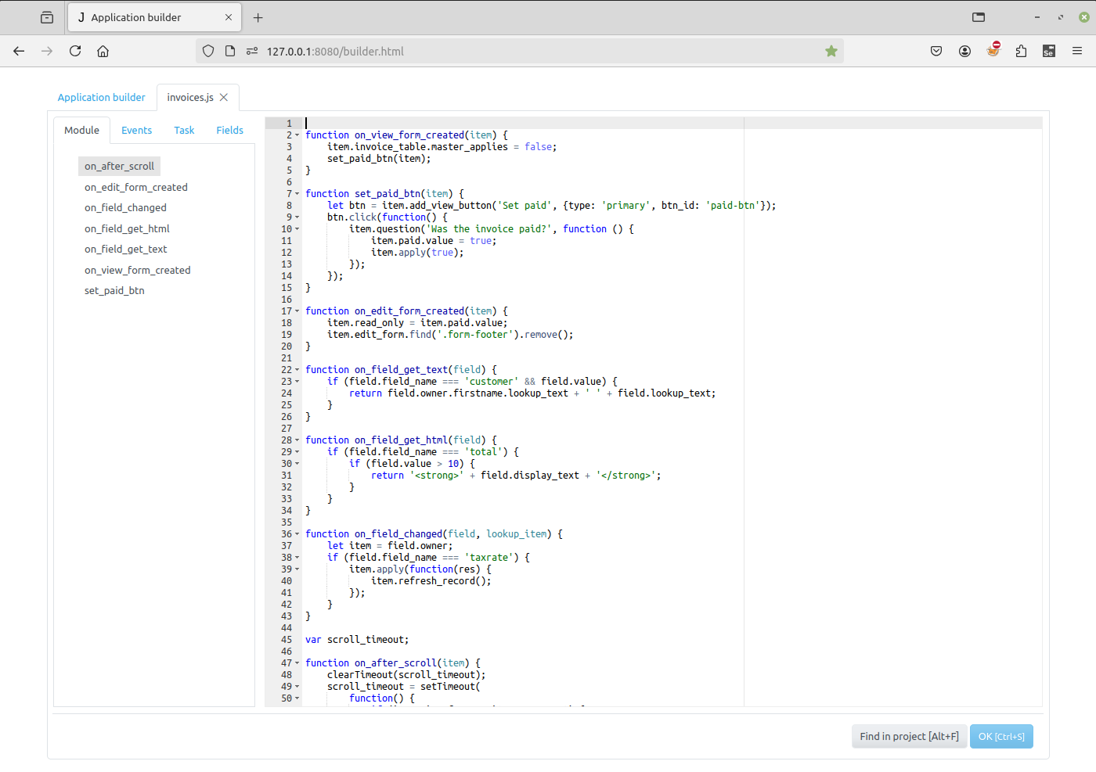Open the site permissions icon in the address bar
The image size is (1096, 772).
(x=252, y=51)
